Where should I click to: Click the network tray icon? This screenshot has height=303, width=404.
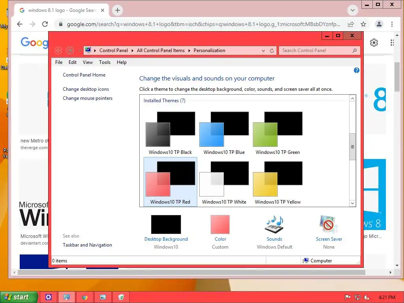(x=357, y=297)
